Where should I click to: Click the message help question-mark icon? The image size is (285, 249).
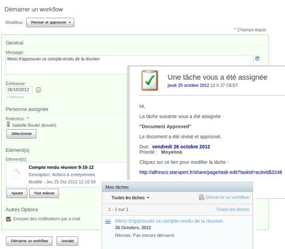click(x=257, y=58)
